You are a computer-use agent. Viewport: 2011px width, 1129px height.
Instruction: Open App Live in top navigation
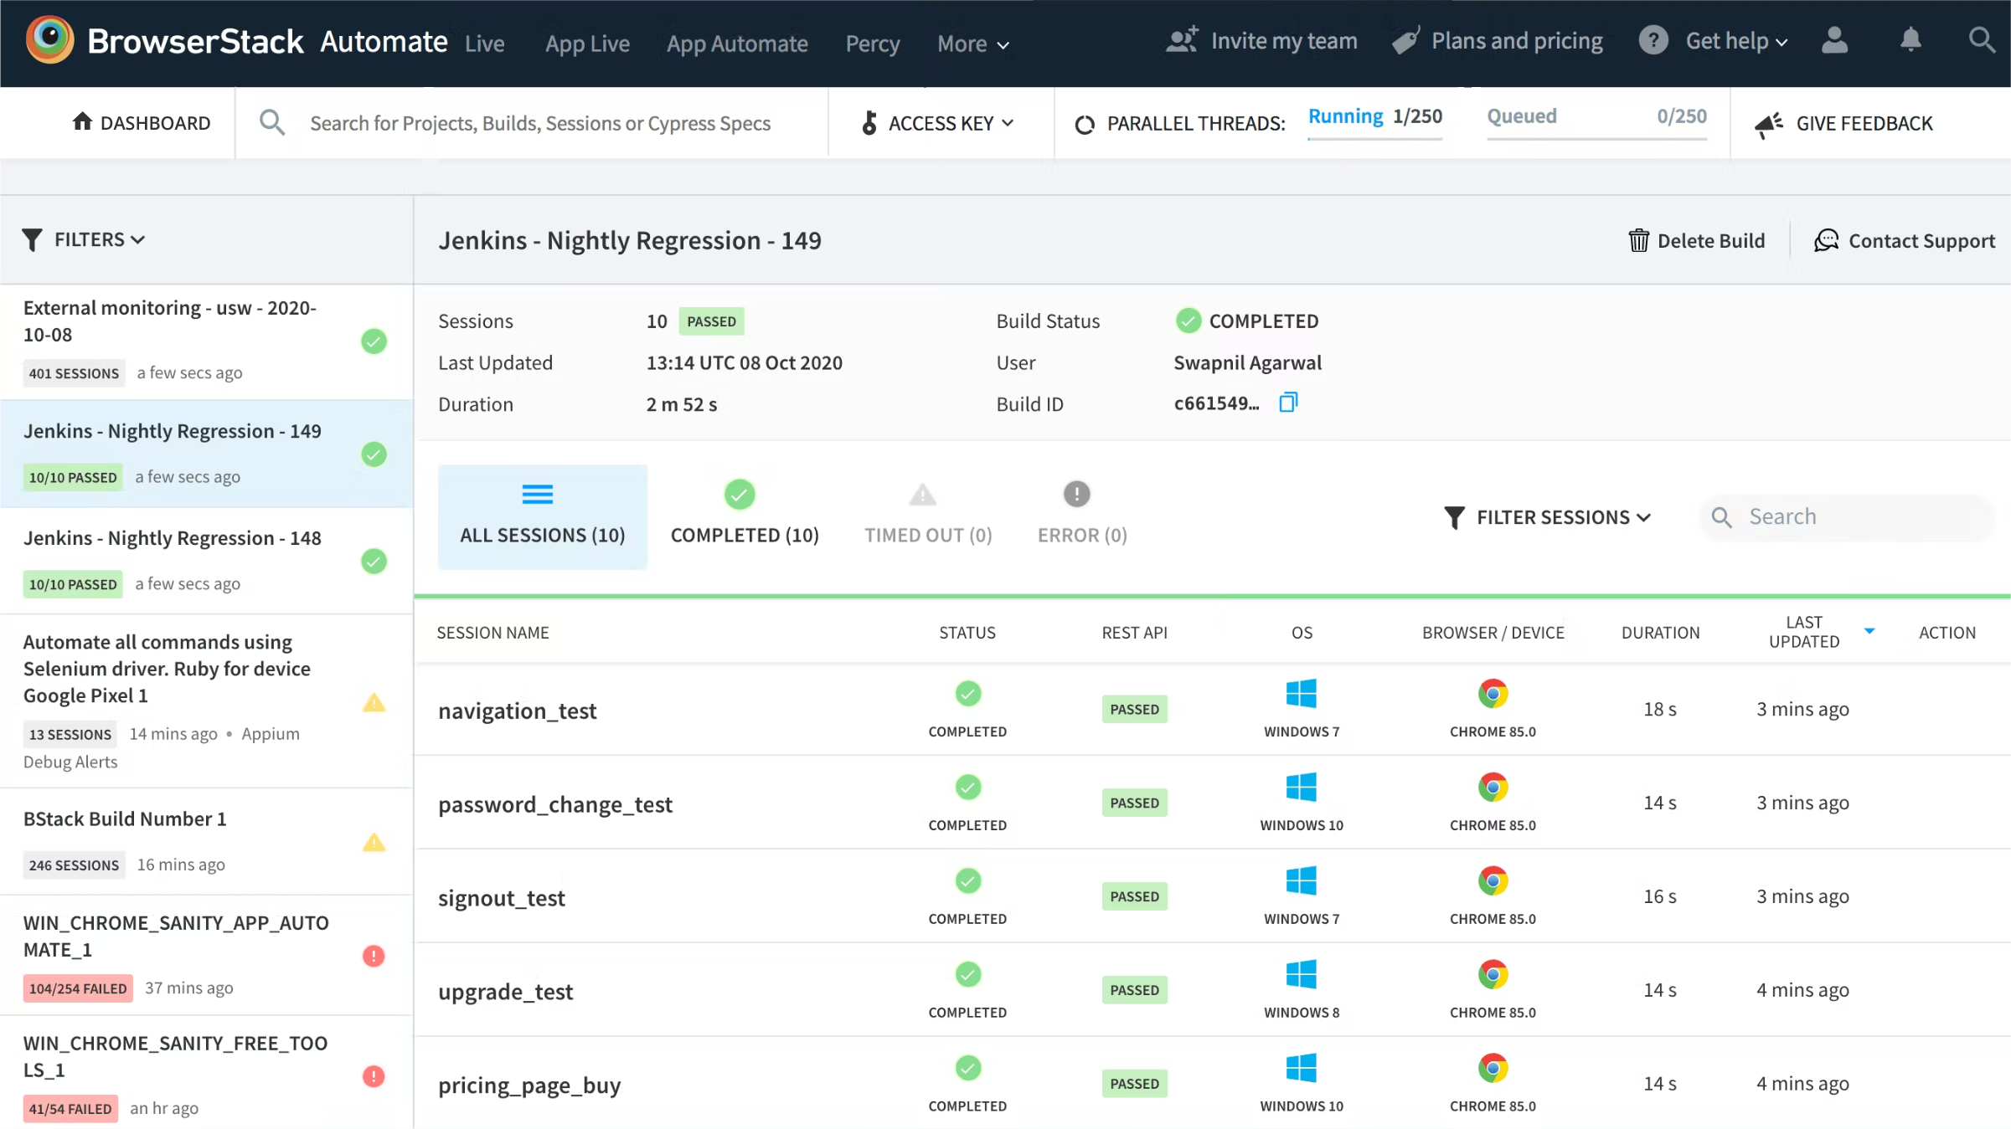587,44
